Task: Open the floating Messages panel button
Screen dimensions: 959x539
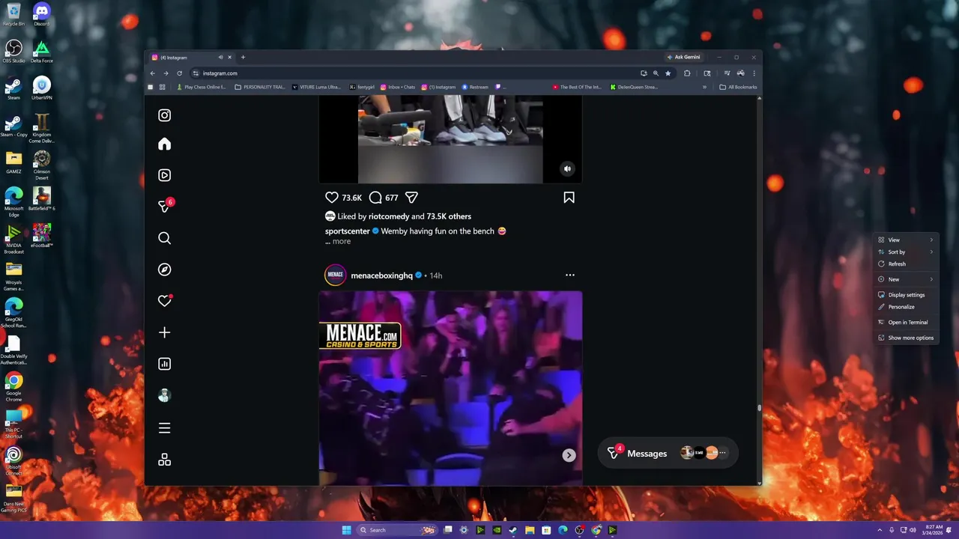Action: (x=668, y=454)
